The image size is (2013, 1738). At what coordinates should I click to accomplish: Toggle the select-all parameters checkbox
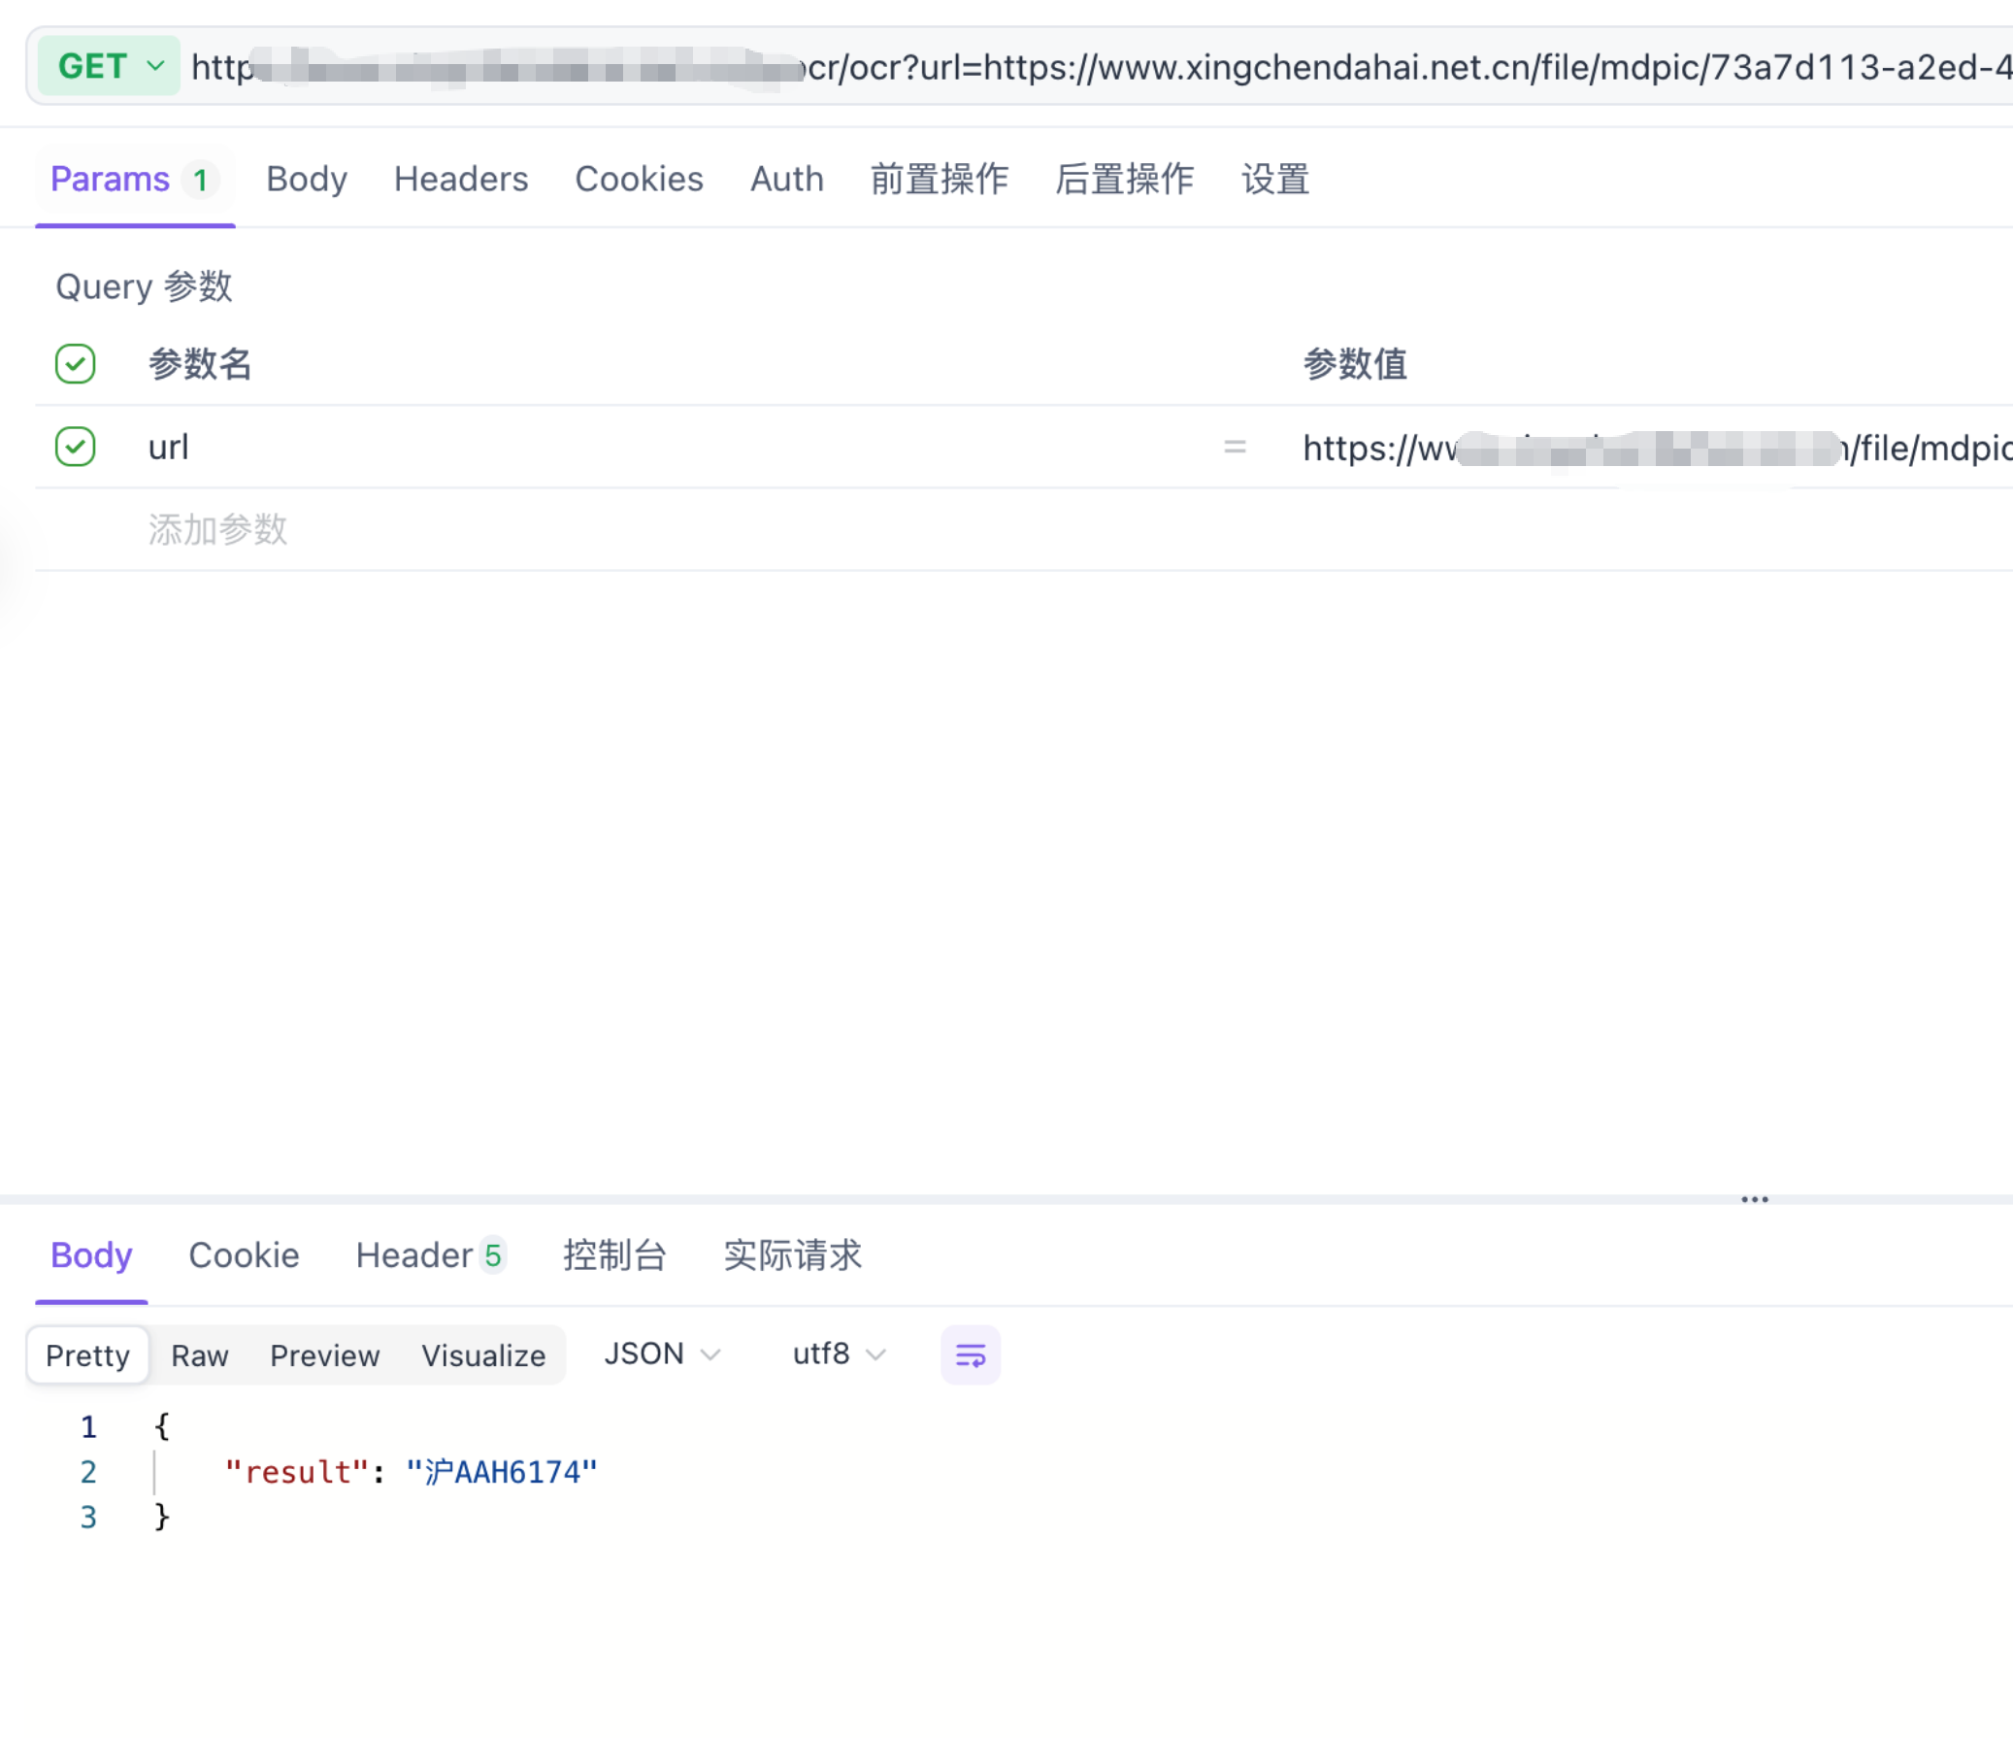[75, 363]
